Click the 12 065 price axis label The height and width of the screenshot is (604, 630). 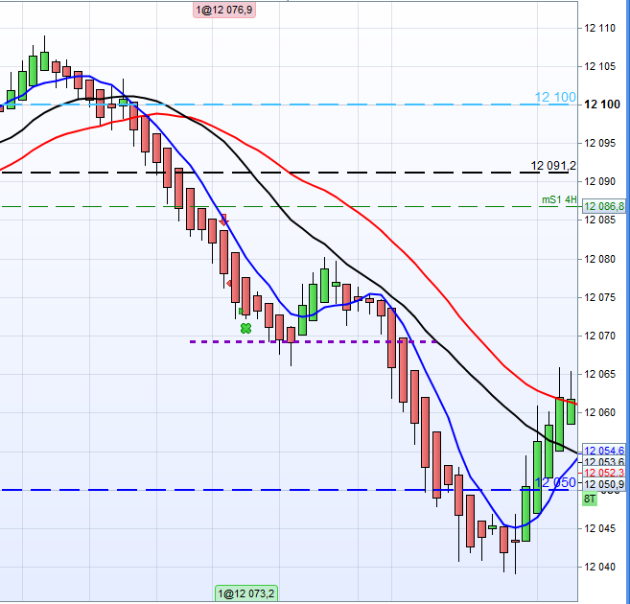[x=599, y=374]
